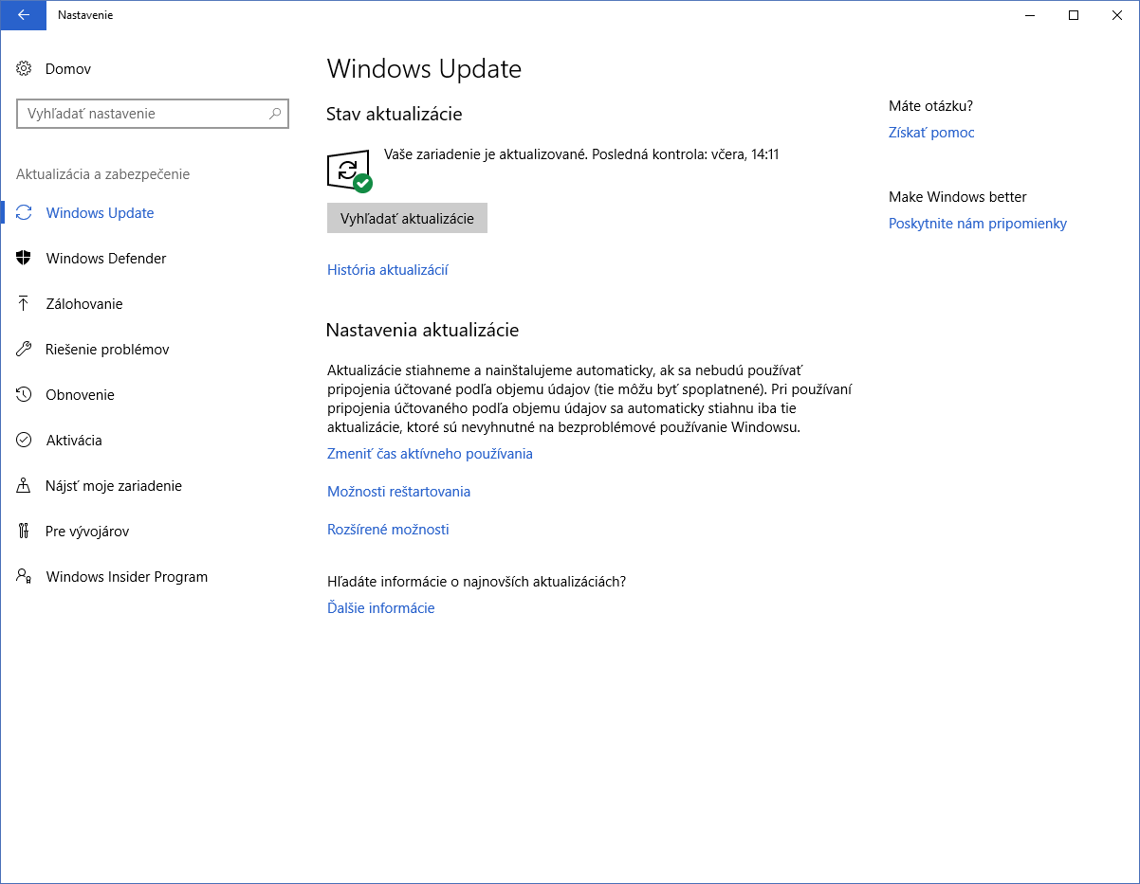Image resolution: width=1140 pixels, height=884 pixels.
Task: Click the Nájsť moje zariadenie person icon
Action: pos(25,486)
